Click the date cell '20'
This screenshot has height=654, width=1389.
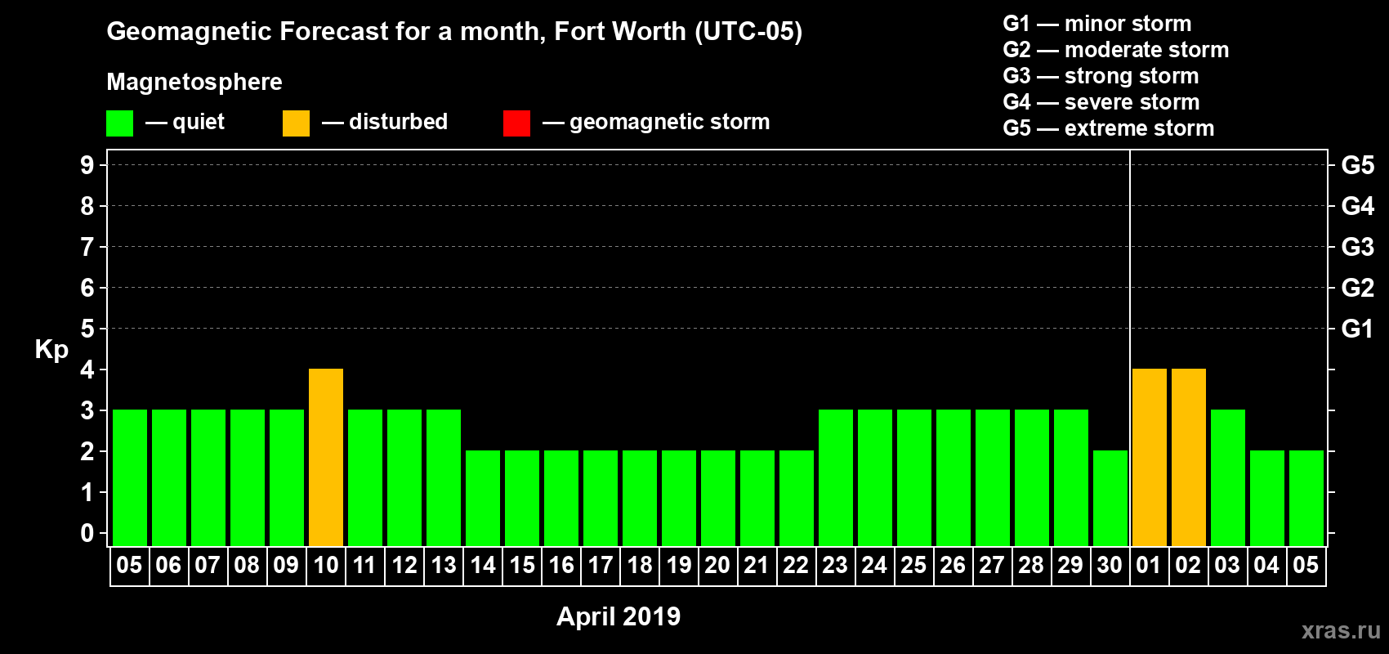point(718,566)
